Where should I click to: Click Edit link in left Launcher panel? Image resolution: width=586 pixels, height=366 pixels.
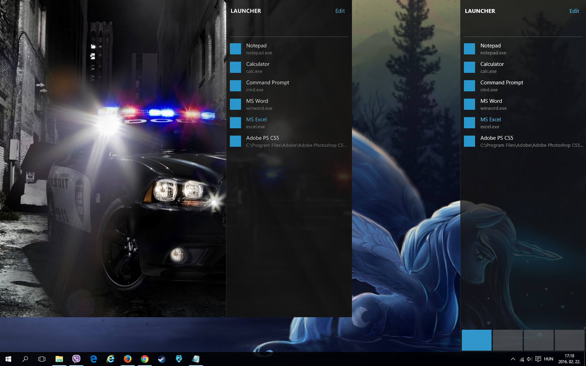[x=340, y=11]
